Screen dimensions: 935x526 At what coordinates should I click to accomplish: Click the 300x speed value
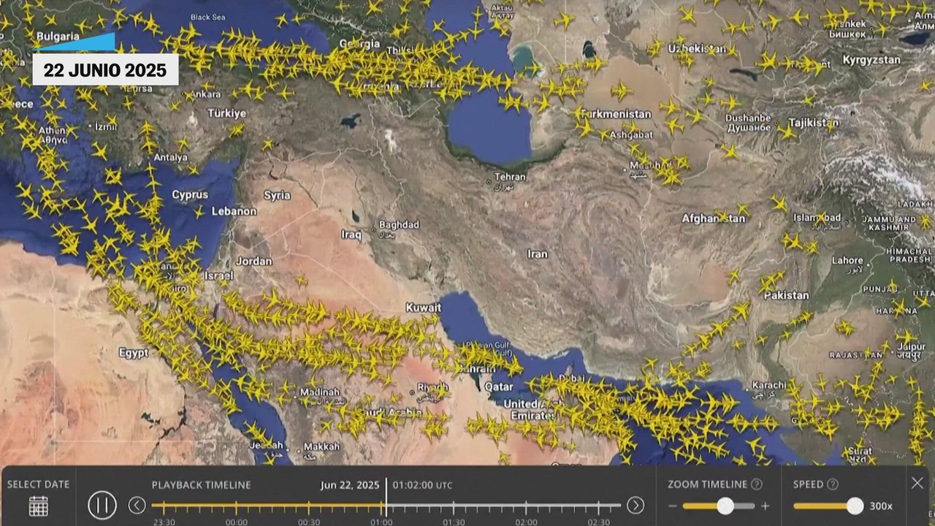881,506
